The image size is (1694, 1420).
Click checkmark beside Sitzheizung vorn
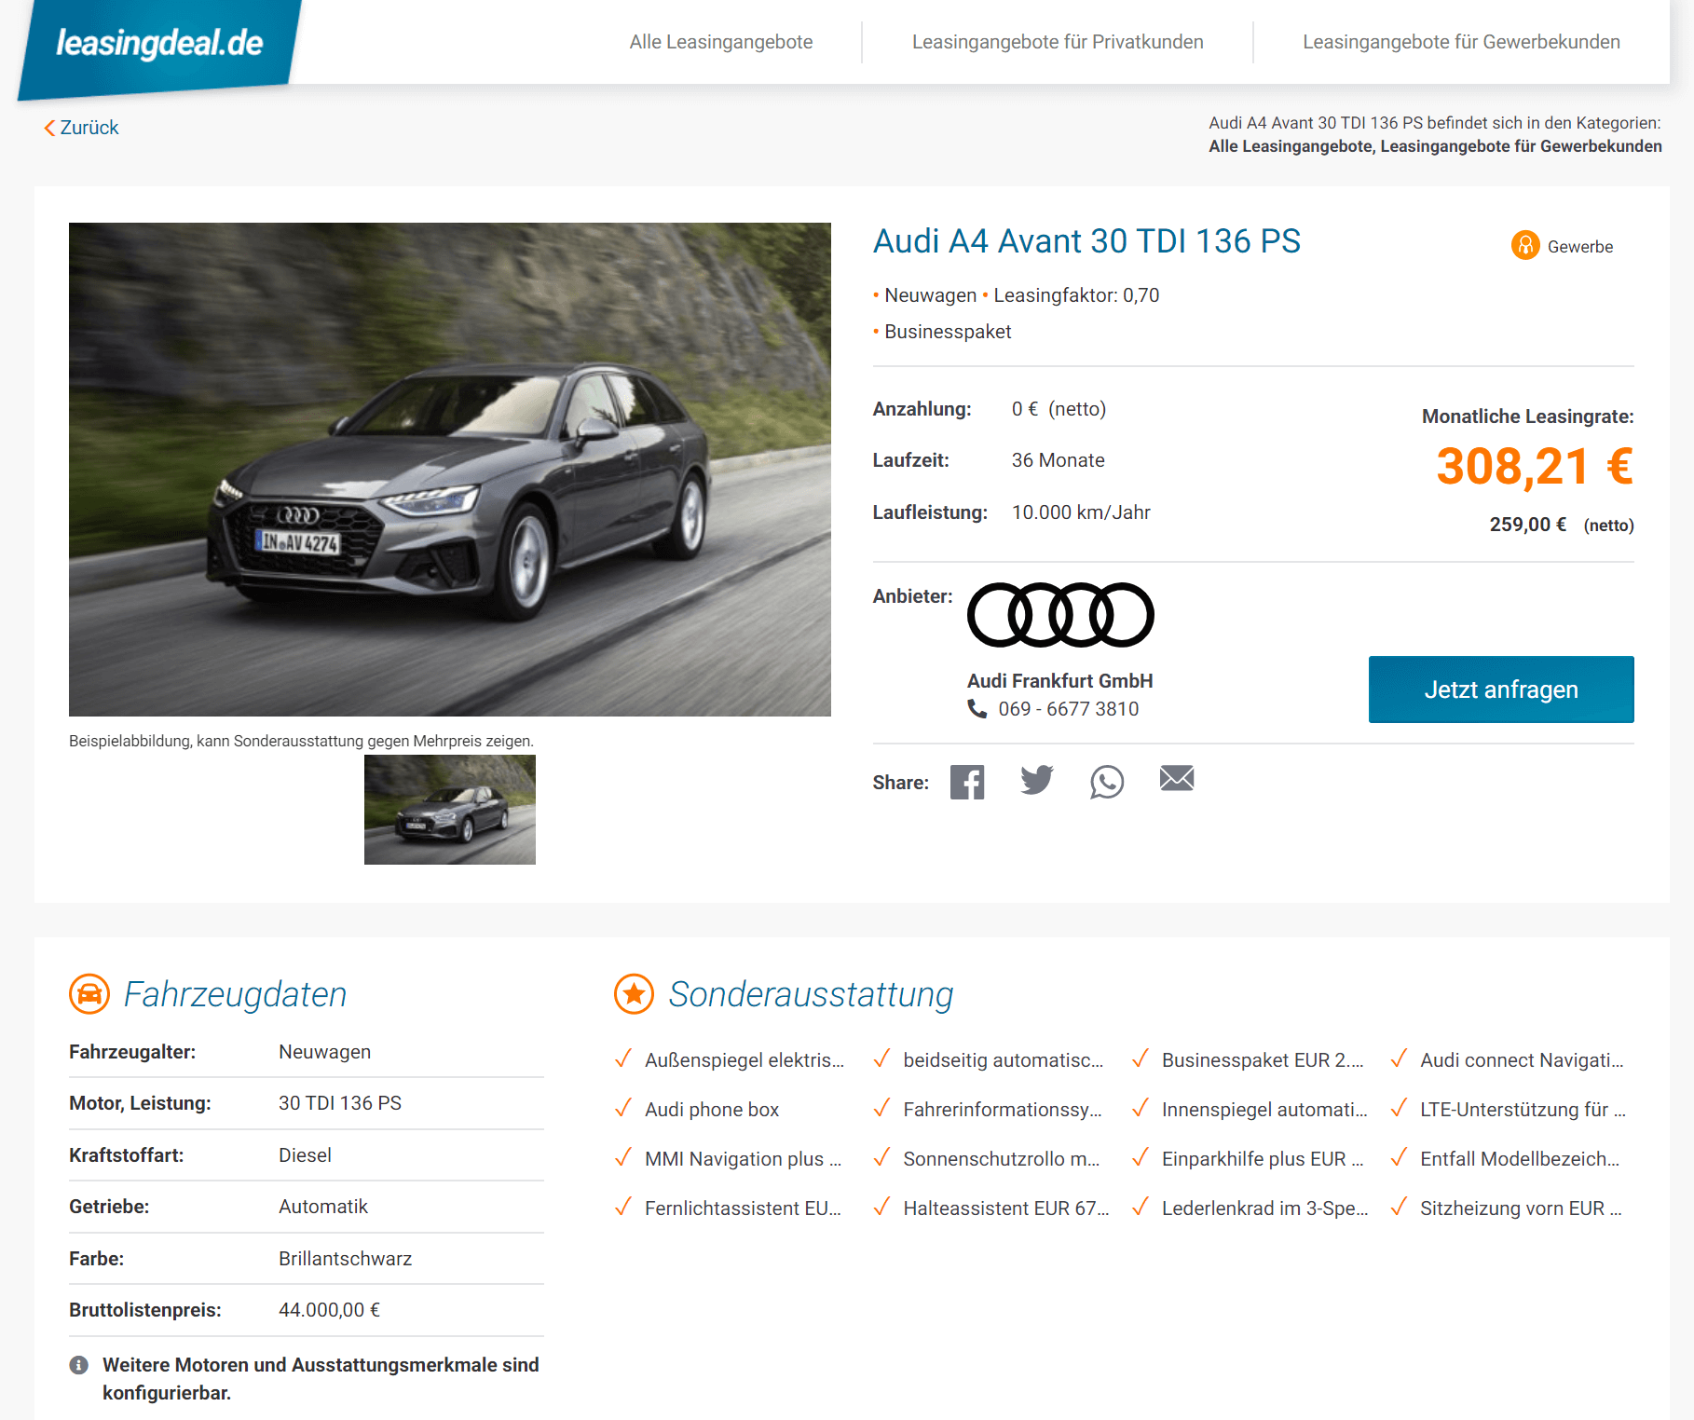1399,1207
